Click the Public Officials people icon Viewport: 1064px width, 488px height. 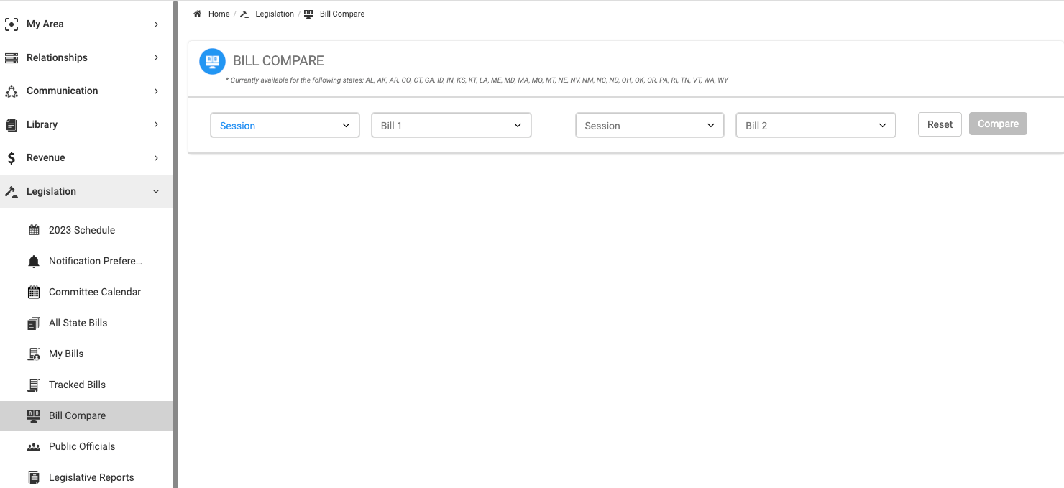coord(34,447)
